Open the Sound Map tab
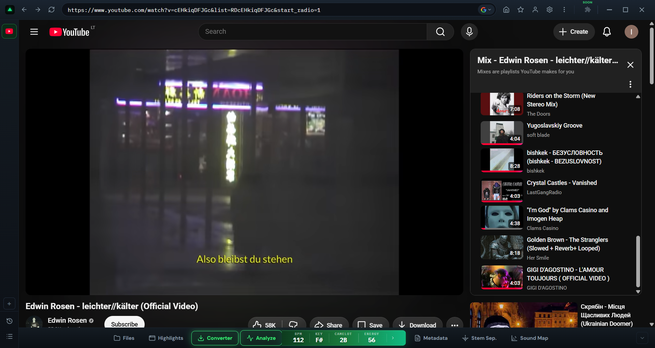Screen dimensions: 655x348 point(530,338)
